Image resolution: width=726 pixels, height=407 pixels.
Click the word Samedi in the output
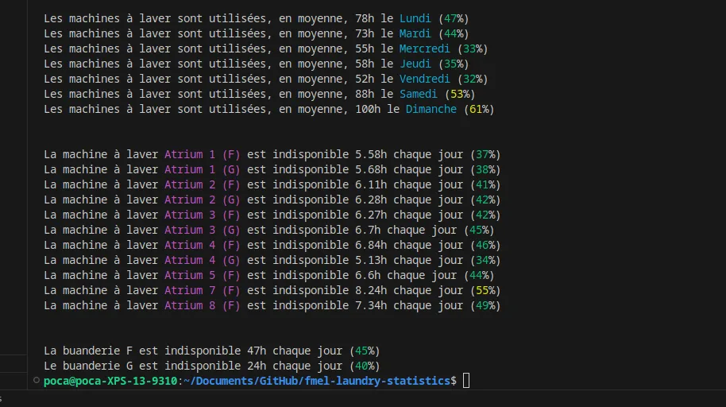(419, 94)
